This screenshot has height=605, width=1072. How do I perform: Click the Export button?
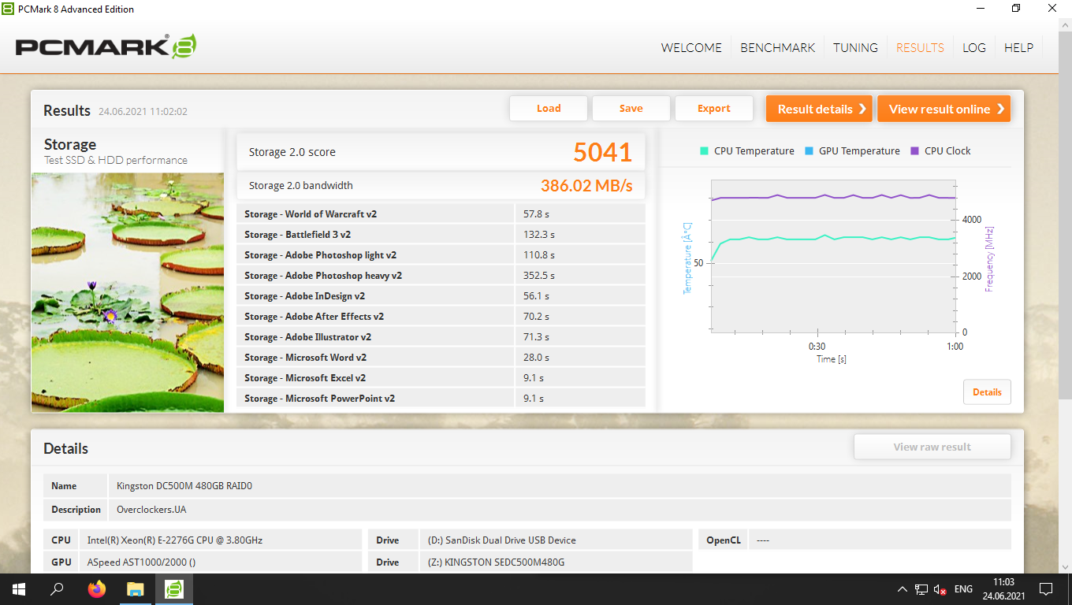coord(714,109)
